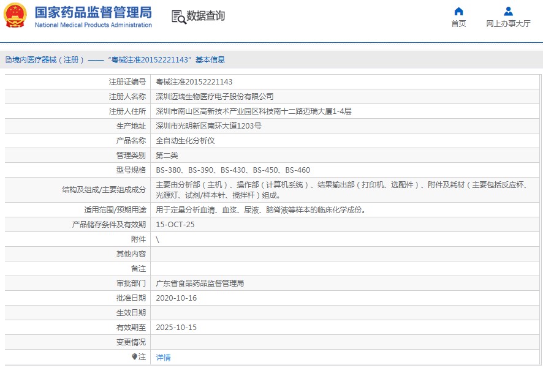Click the 批准日期 row label
The image size is (543, 368).
click(x=131, y=298)
